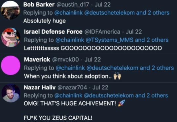
Task: Click the raised hands emoji in Maverick's tweet
Action: (x=117, y=76)
